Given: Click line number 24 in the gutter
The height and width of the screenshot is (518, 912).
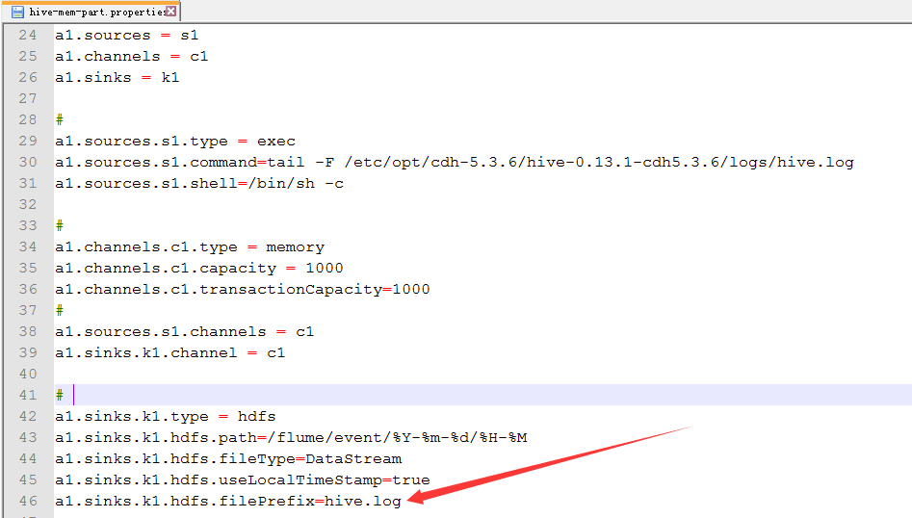Looking at the screenshot, I should tap(27, 35).
